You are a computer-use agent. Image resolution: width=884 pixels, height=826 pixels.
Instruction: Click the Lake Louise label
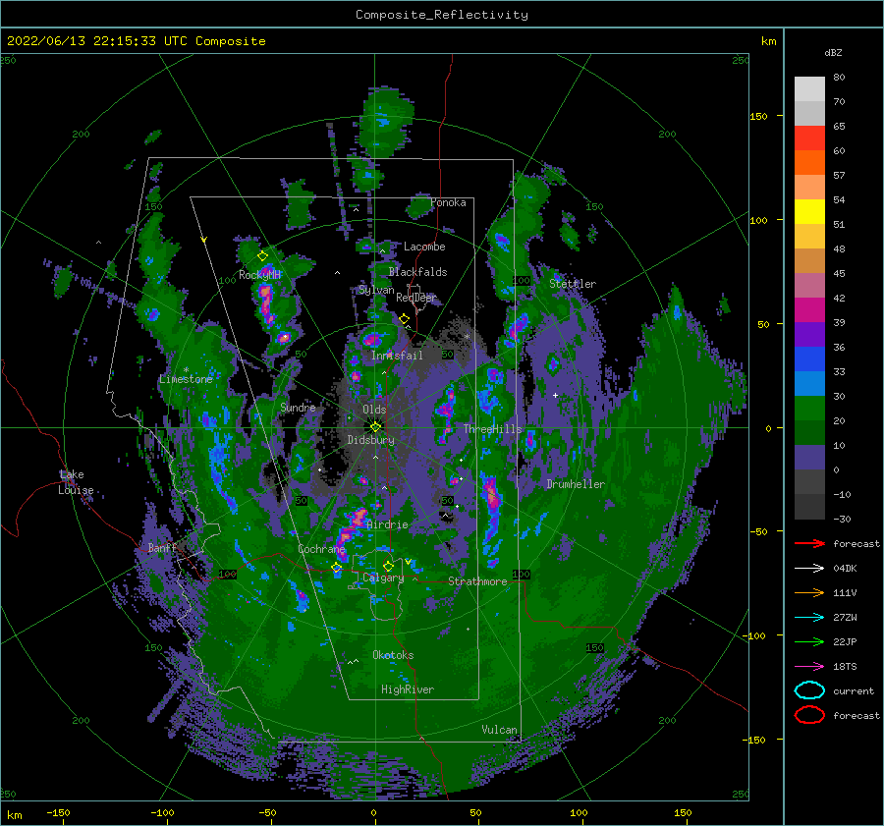tap(76, 482)
